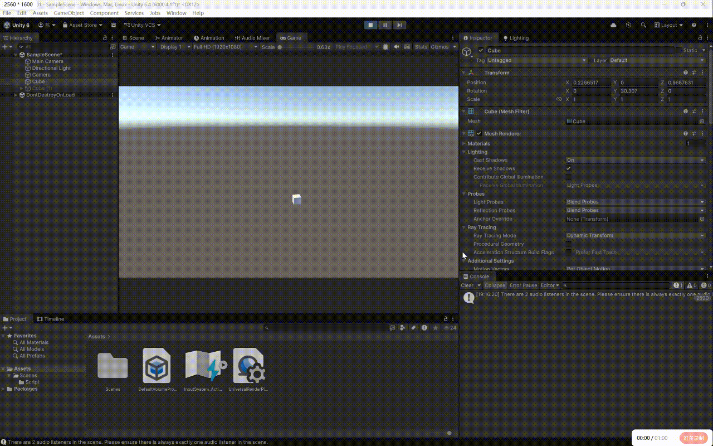Open the Untagged tag dropdown
Image resolution: width=713 pixels, height=446 pixels.
click(537, 60)
